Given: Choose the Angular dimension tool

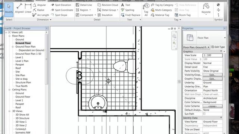Looking at the screenshot, I should tap(39, 5).
